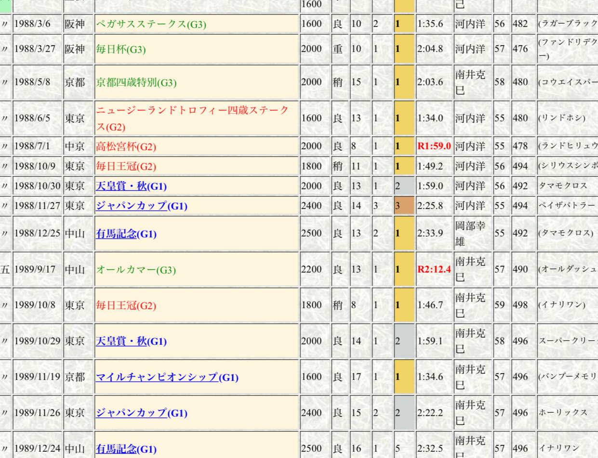Viewport: 598px width, 458px height.
Task: Click ニュージーランドトロフィー四歳ステークス(G2) race name
Action: pos(193,118)
